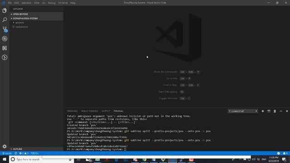Open the Edit menu
Screen dimensions: 290x163
[16, 3]
